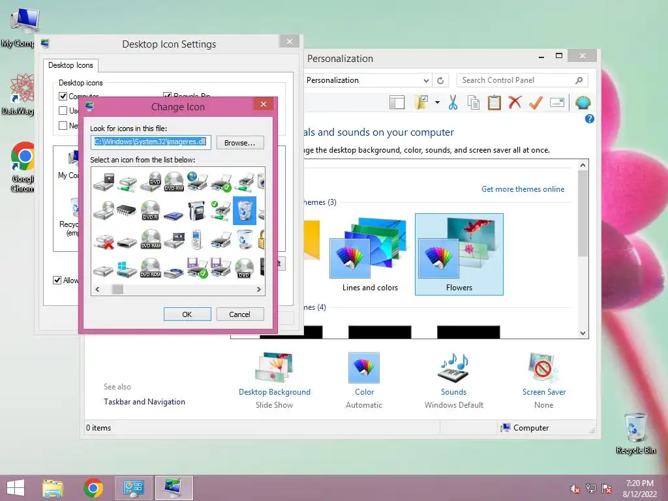Click the Search Control Panel box
Screen dimensions: 668x501
click(523, 80)
